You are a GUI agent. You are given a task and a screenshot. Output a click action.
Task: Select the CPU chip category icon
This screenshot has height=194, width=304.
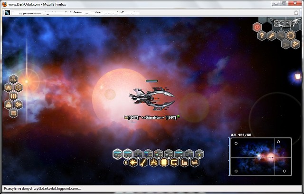point(164,162)
